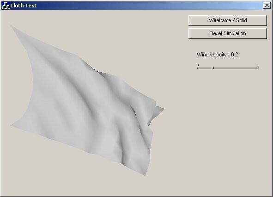This screenshot has height=197, width=273.
Task: Grab the wind velocity slider thumb
Action: coord(213,68)
